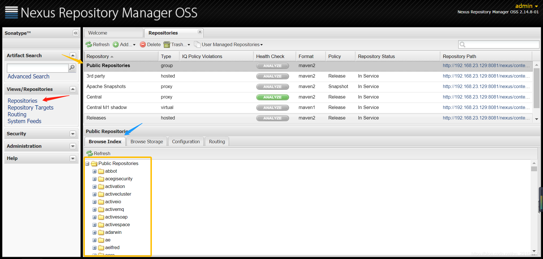The height and width of the screenshot is (259, 543).
Task: Open the Central repository path URL
Action: click(x=486, y=97)
